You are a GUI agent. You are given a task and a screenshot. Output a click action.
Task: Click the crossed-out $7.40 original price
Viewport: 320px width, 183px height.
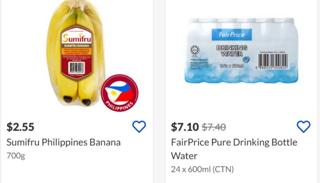click(214, 127)
